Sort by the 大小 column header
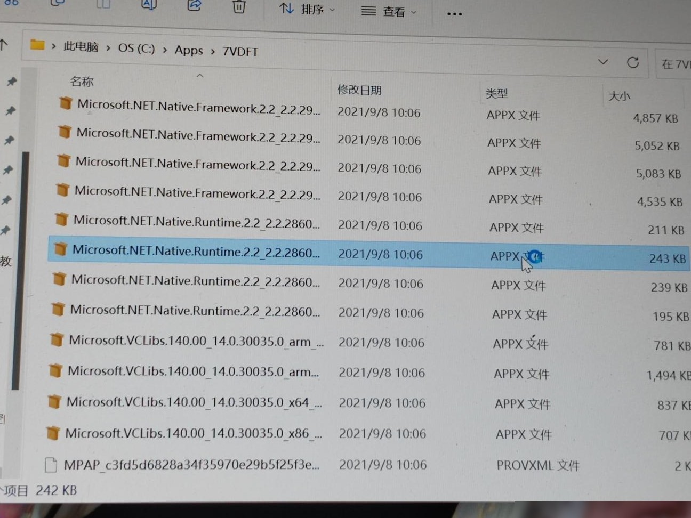This screenshot has height=518, width=691. coord(620,96)
